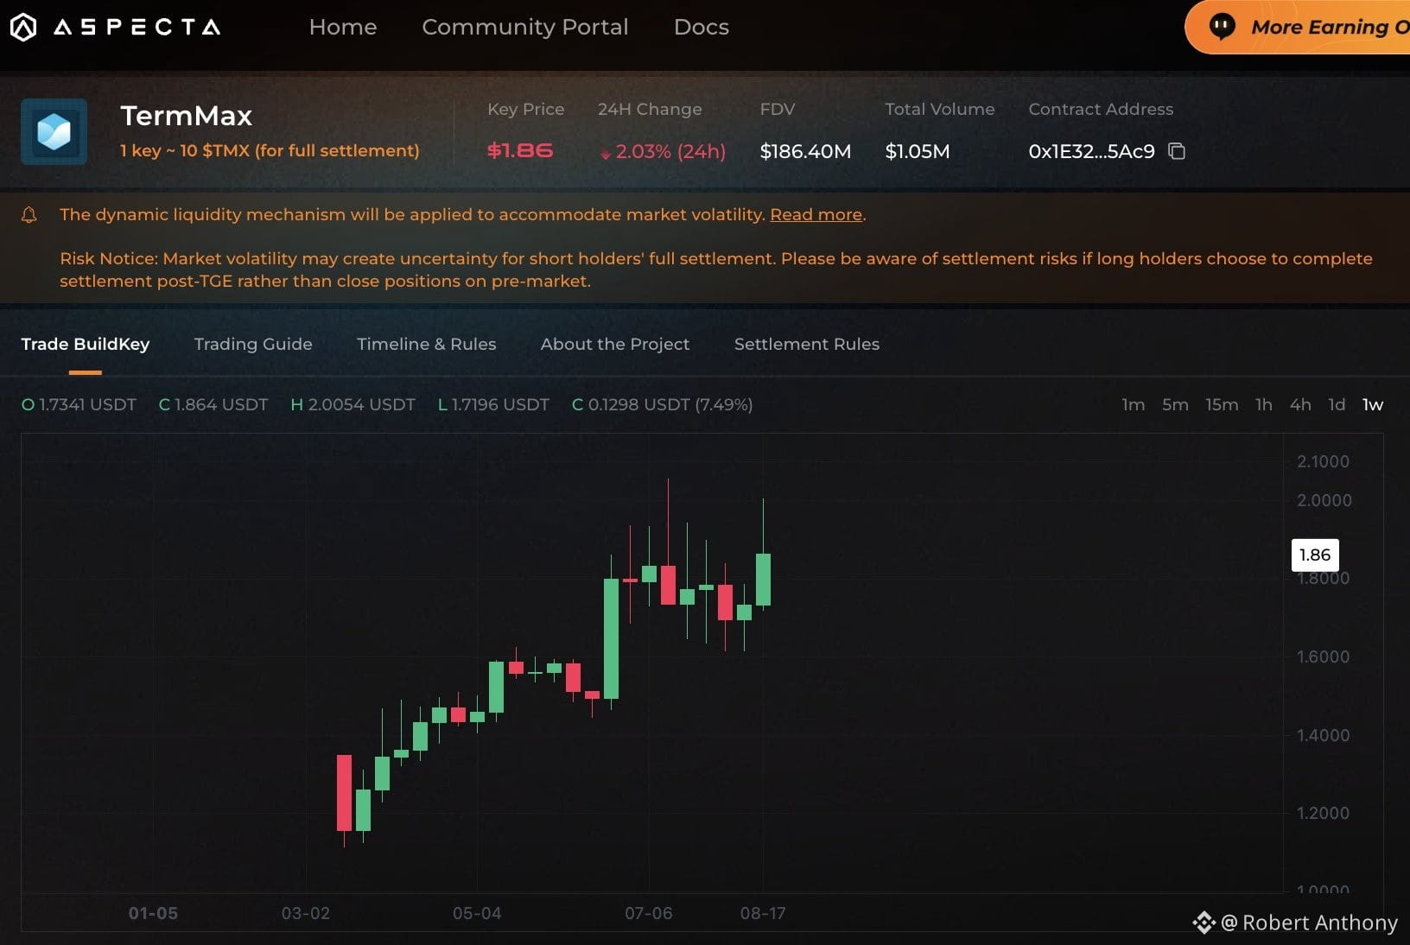
Task: Set chart interval to 1h
Action: tap(1264, 404)
